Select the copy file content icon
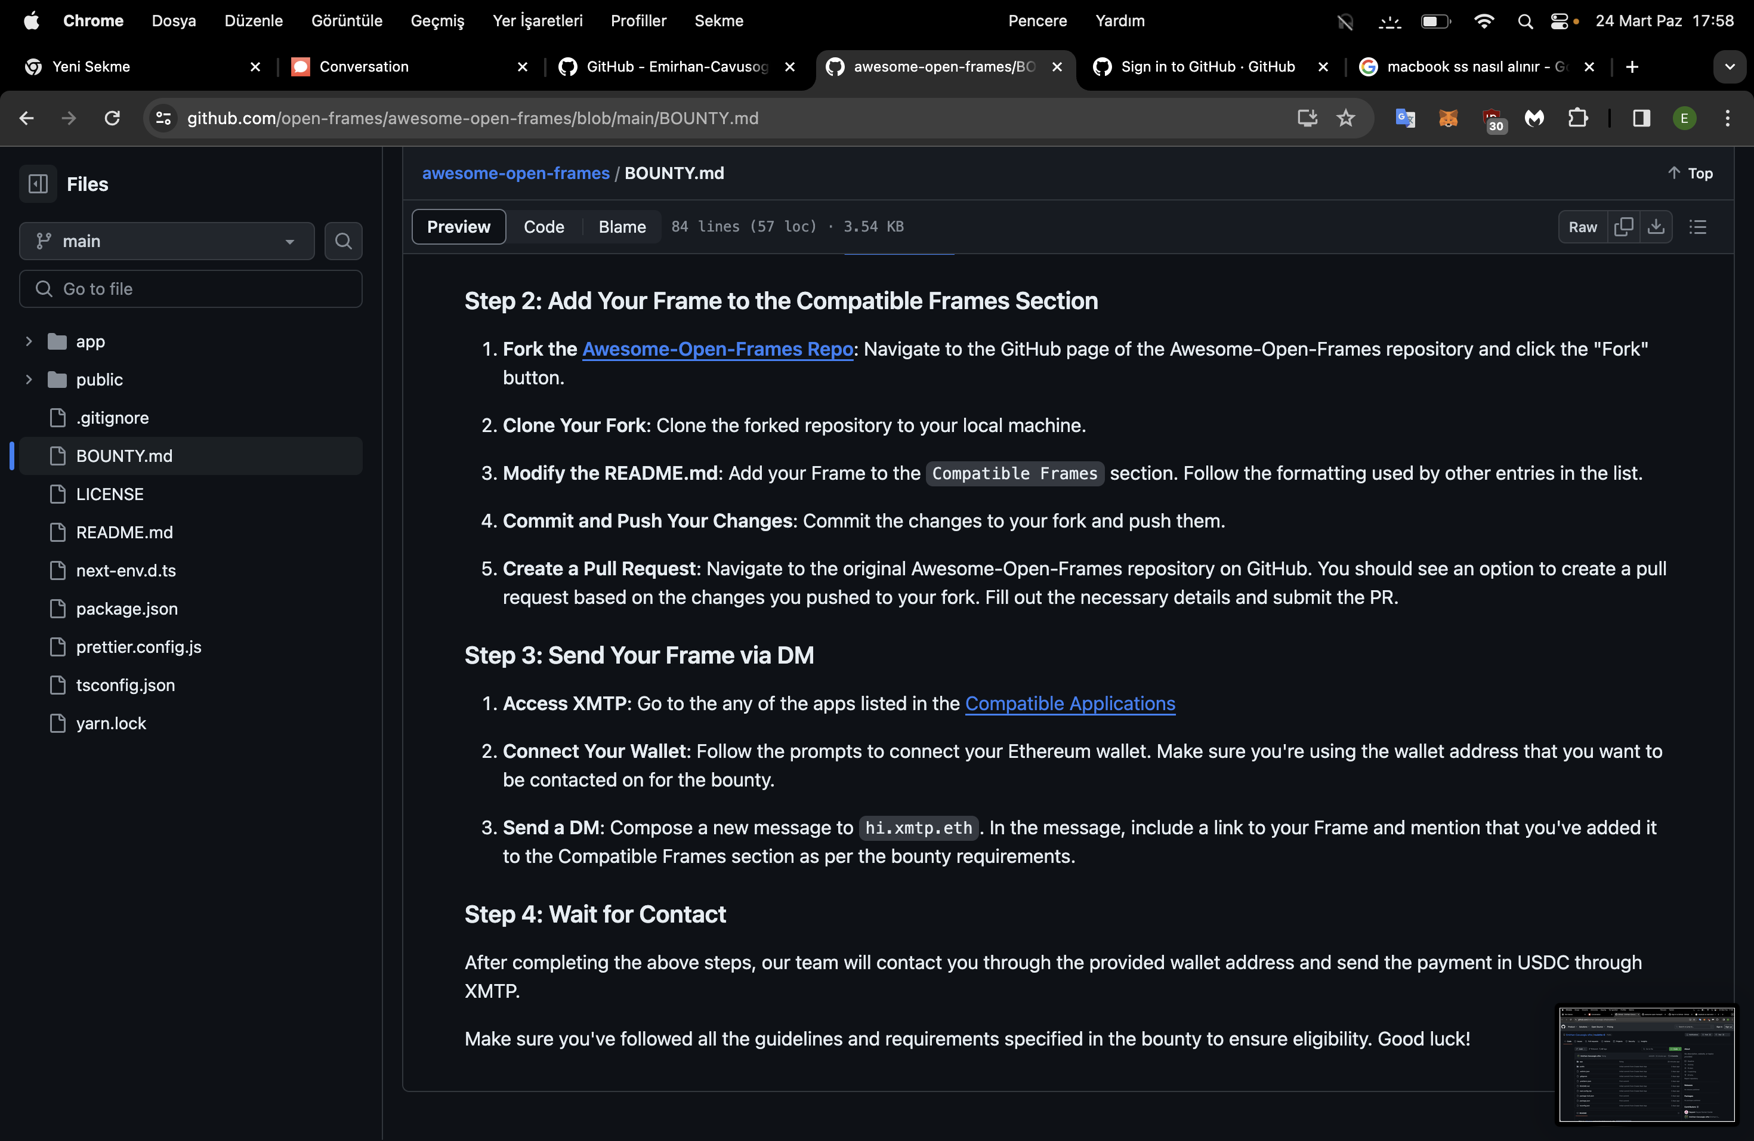This screenshot has width=1754, height=1141. (1622, 226)
